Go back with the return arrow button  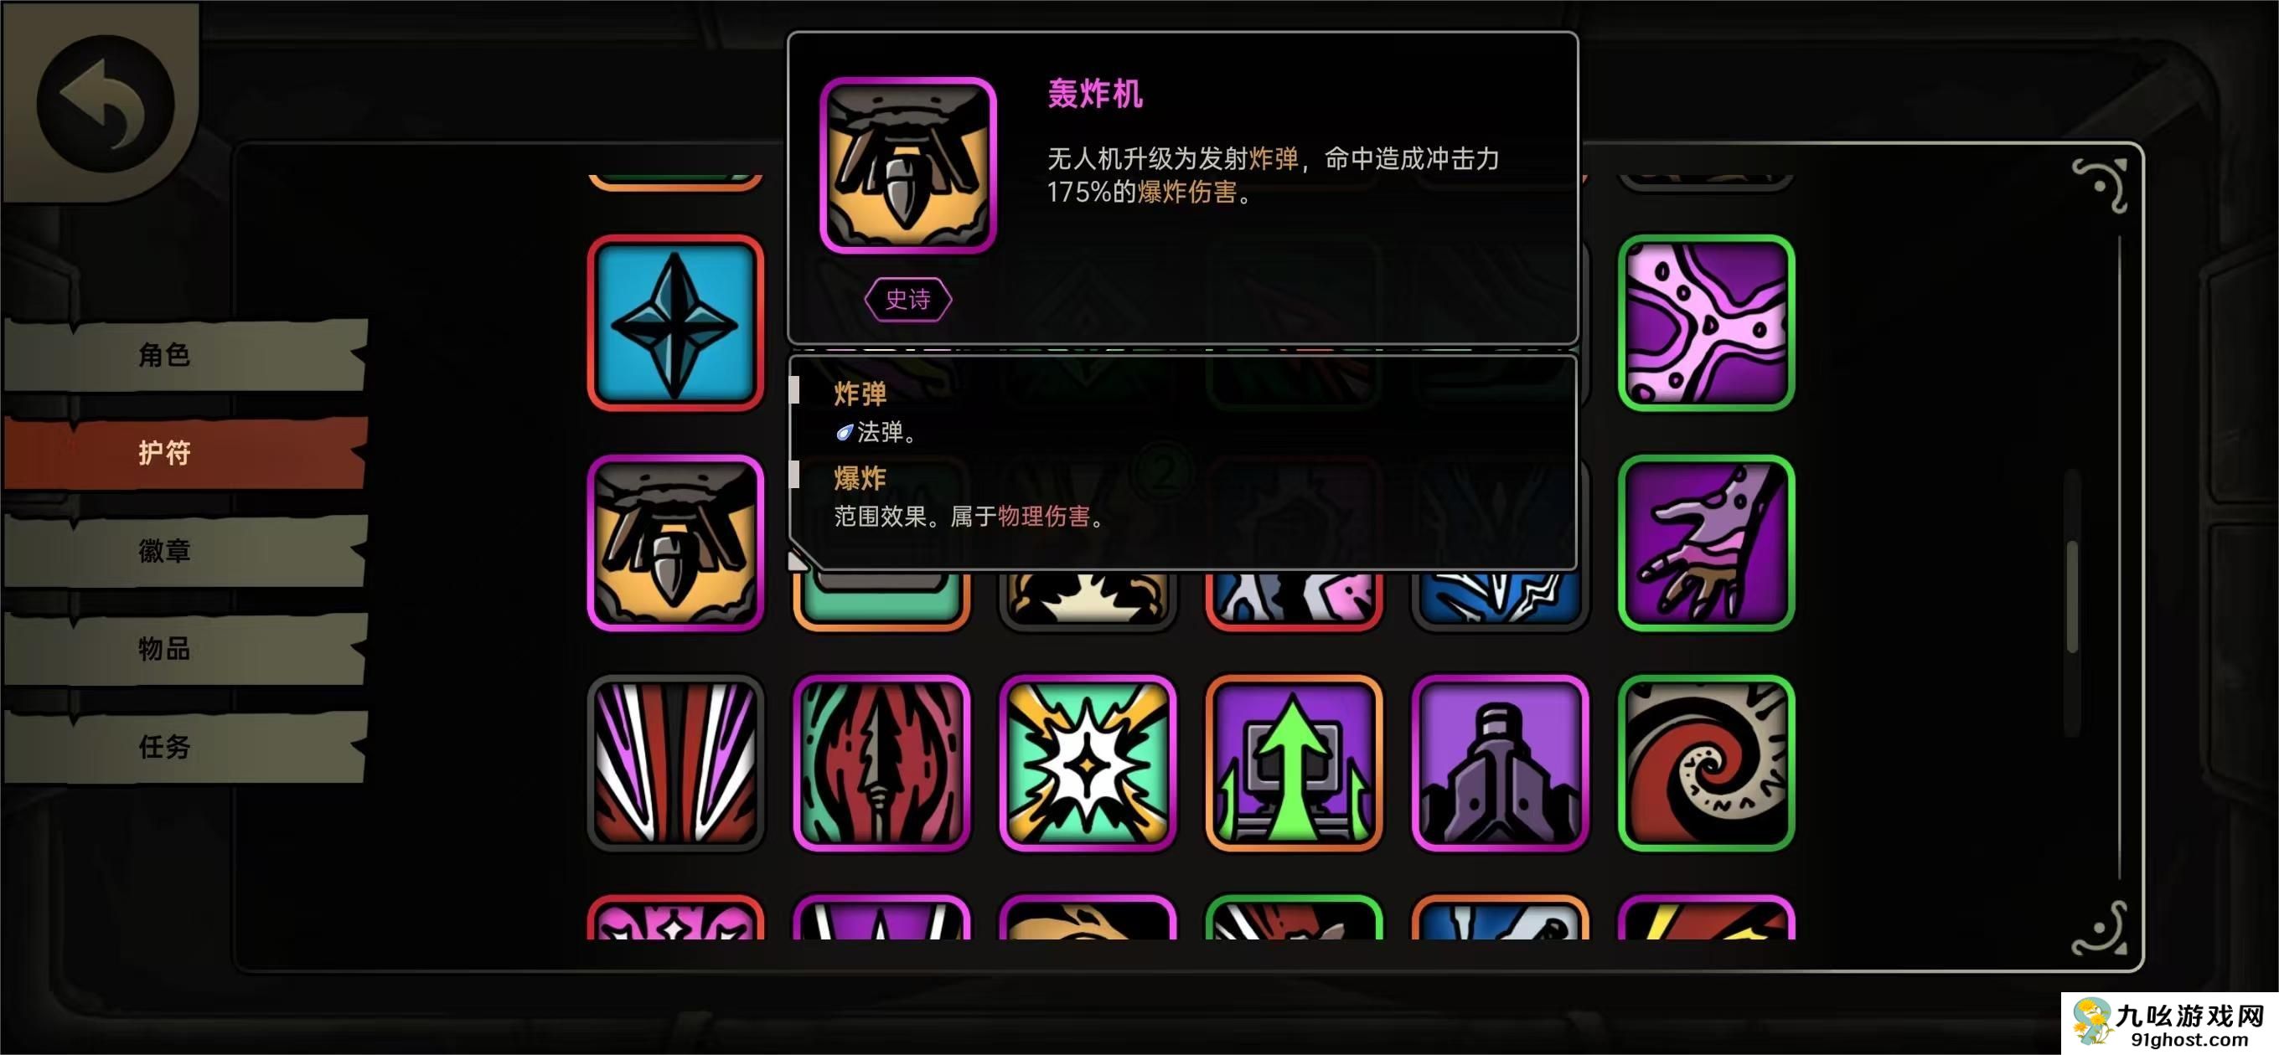[x=105, y=103]
